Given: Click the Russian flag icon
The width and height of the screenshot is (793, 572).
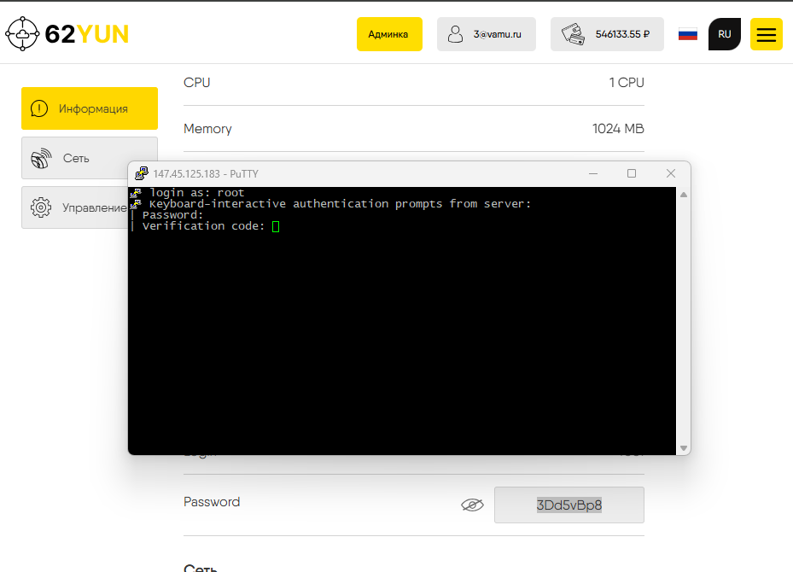Looking at the screenshot, I should pos(687,34).
